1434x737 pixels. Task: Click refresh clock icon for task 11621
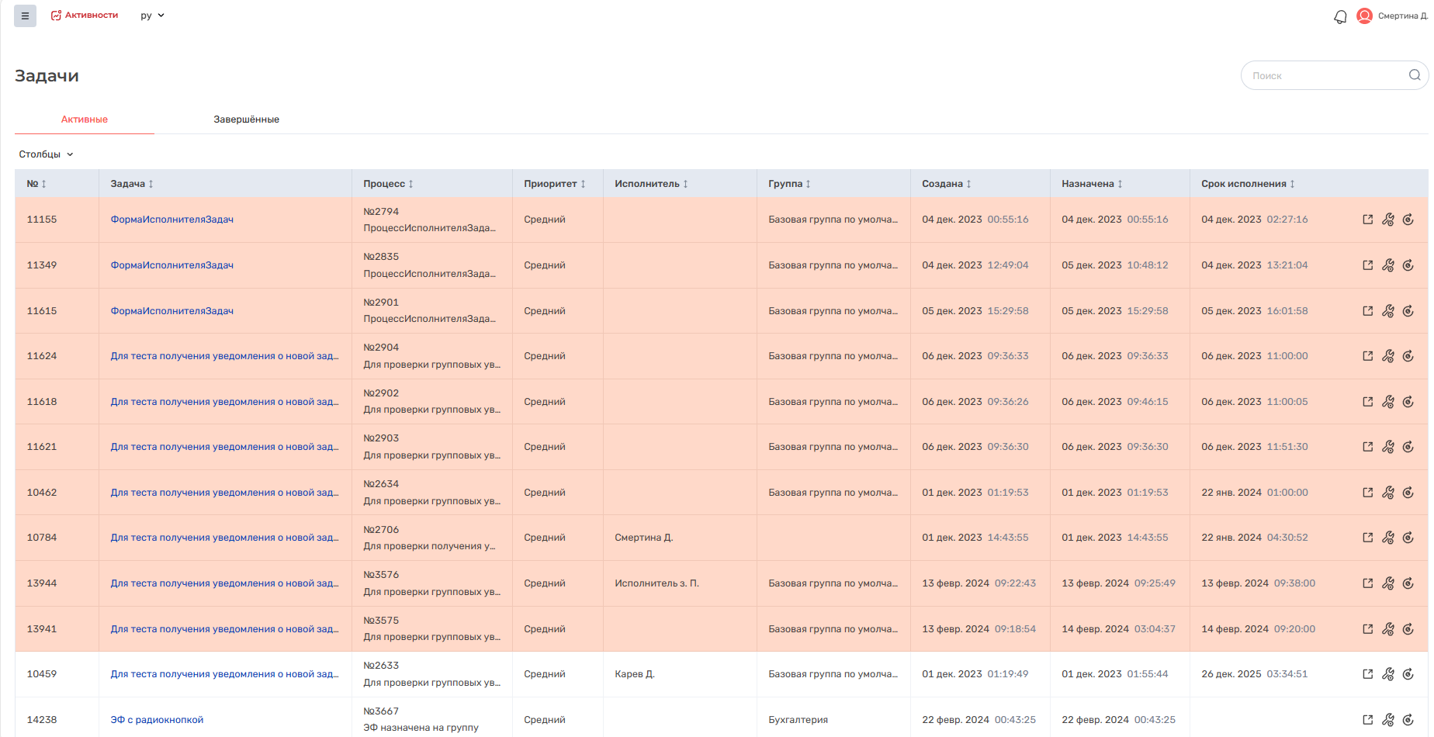1408,447
